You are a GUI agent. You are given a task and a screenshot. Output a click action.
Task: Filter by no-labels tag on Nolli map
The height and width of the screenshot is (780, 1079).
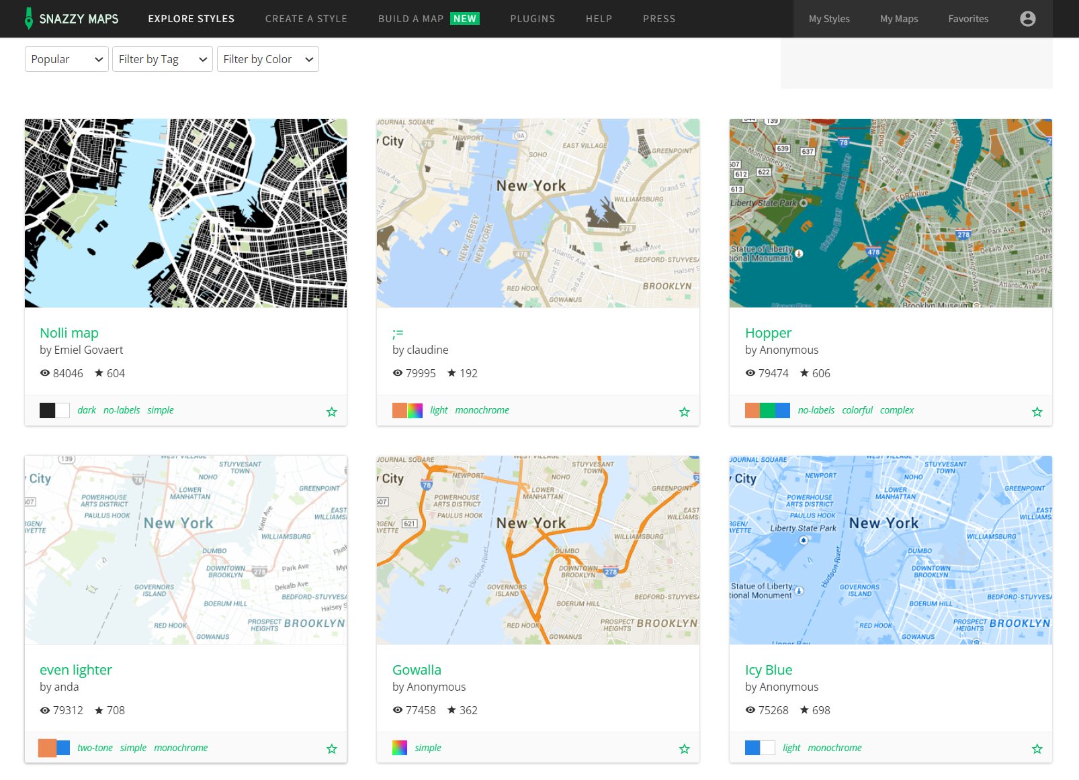click(x=122, y=410)
